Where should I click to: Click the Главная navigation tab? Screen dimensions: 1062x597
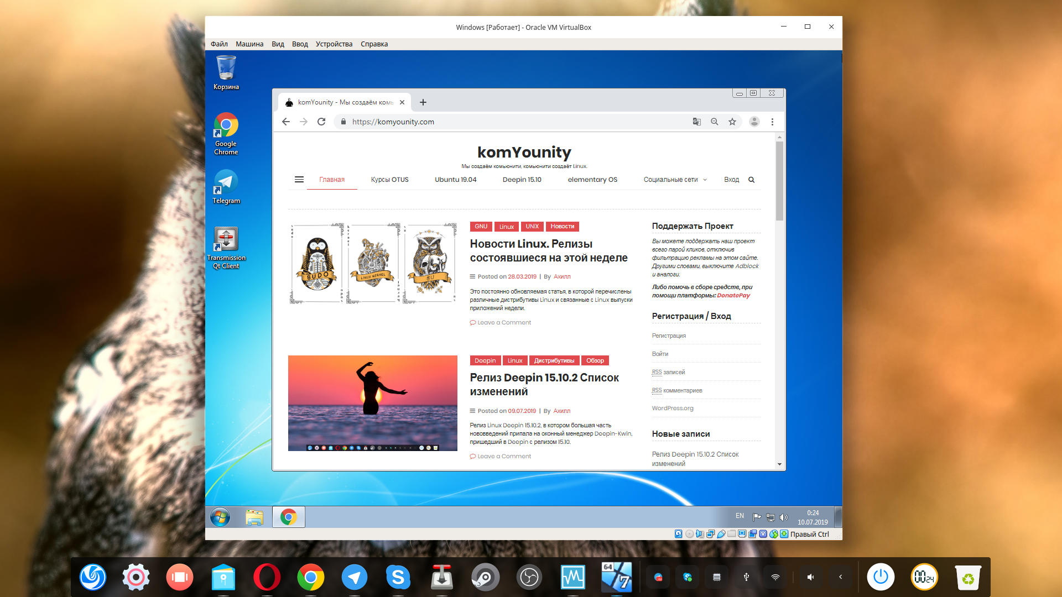coord(331,179)
